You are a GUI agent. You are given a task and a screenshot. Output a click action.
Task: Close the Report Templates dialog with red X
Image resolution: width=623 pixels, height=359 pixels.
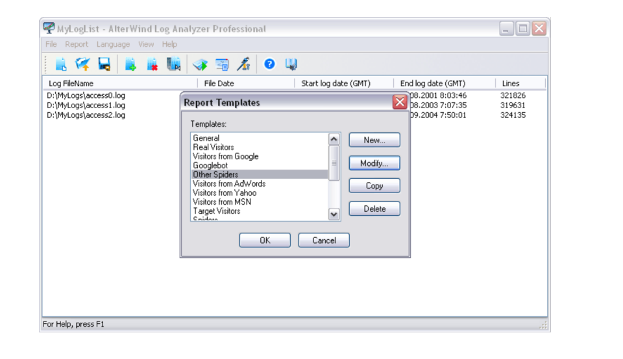400,102
